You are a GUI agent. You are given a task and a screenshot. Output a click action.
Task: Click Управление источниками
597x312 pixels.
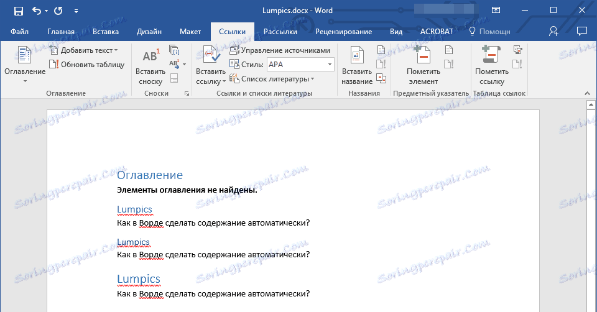point(280,50)
